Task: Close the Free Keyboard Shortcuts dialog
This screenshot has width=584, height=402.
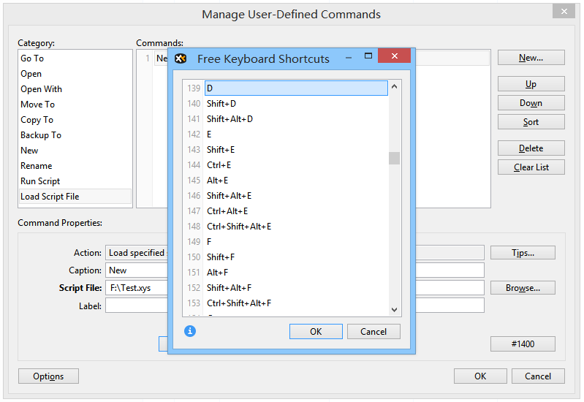Action: [395, 56]
